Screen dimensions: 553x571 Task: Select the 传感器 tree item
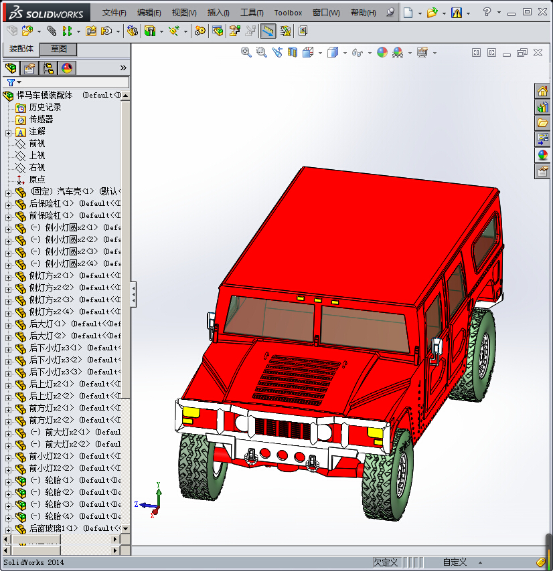coord(42,120)
